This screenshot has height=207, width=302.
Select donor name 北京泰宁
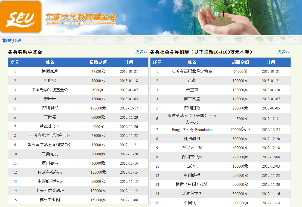click(x=192, y=166)
